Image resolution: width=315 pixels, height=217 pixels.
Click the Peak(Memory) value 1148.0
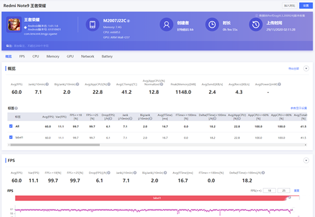pyautogui.click(x=183, y=92)
